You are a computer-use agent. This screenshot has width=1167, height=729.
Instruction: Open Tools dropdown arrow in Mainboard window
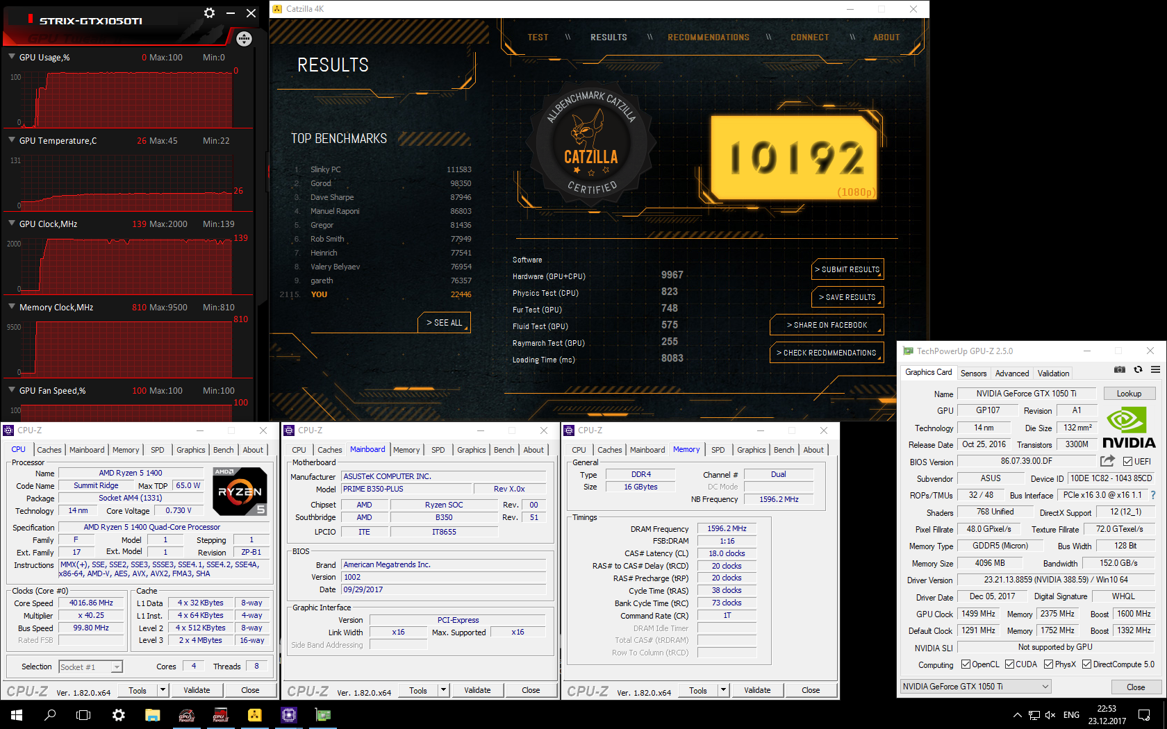443,690
